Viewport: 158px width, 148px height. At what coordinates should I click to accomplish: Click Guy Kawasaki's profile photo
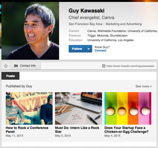pos(30,31)
